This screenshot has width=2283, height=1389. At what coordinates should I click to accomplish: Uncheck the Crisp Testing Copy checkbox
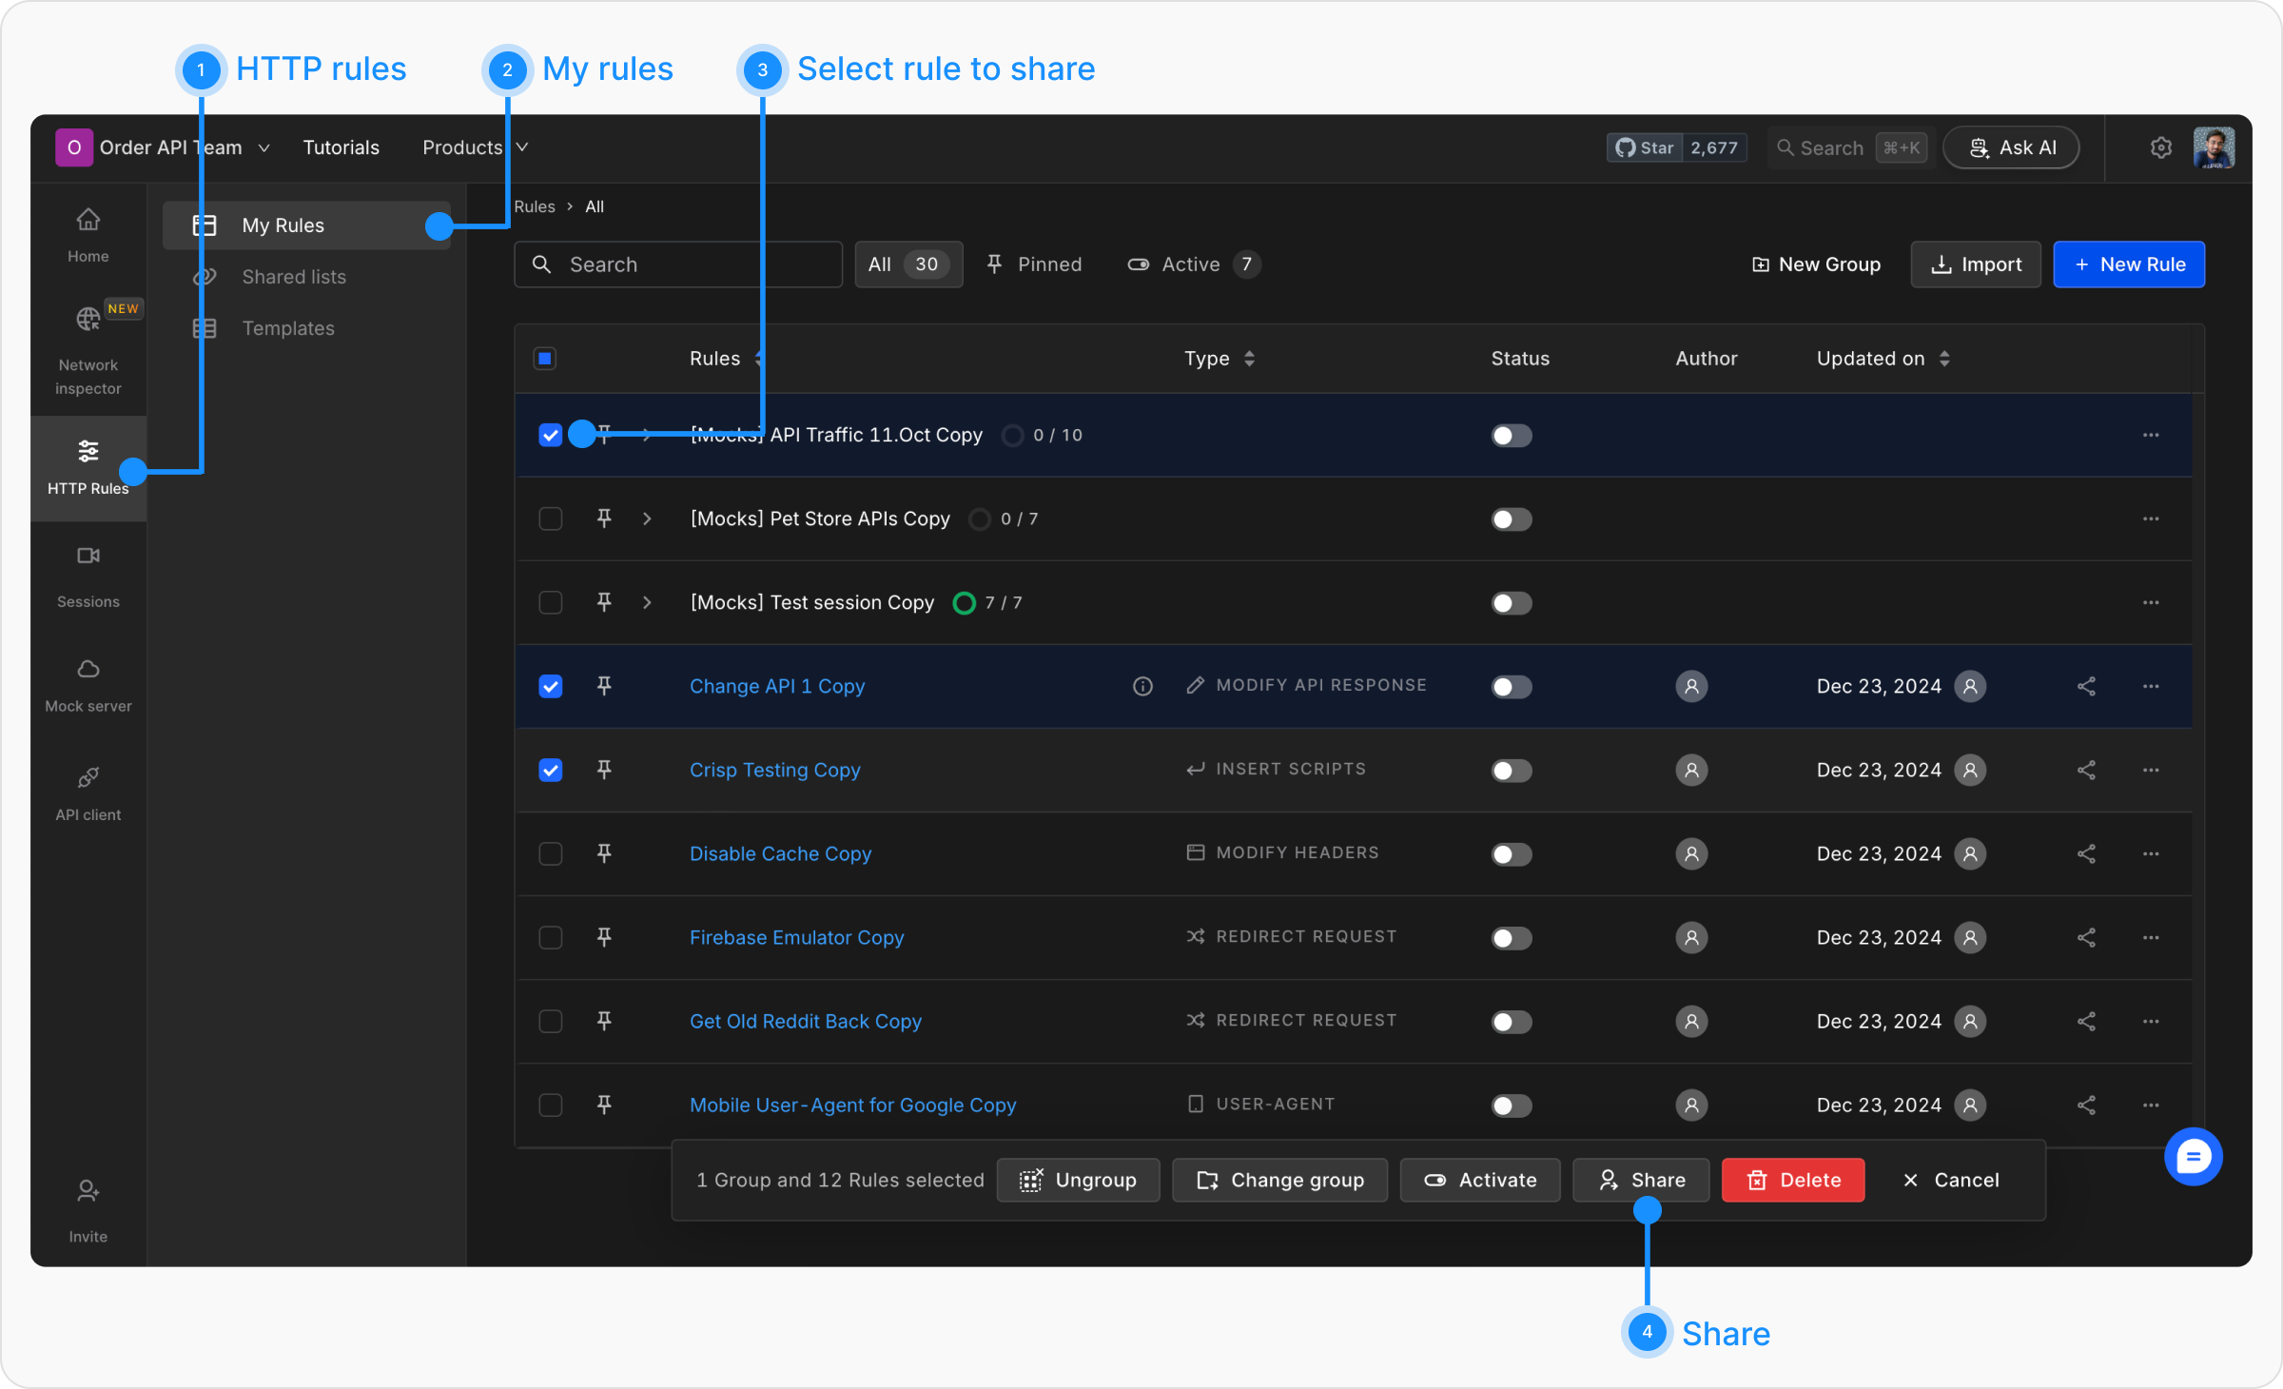(551, 771)
